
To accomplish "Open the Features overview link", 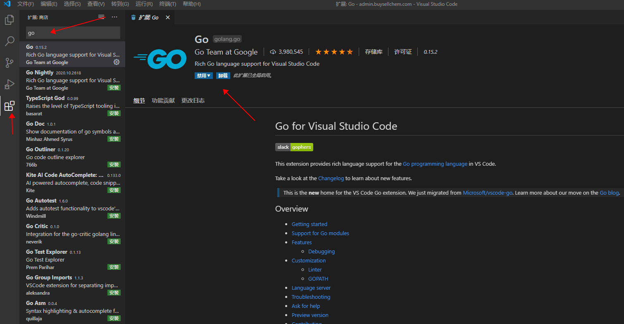I will 302,242.
